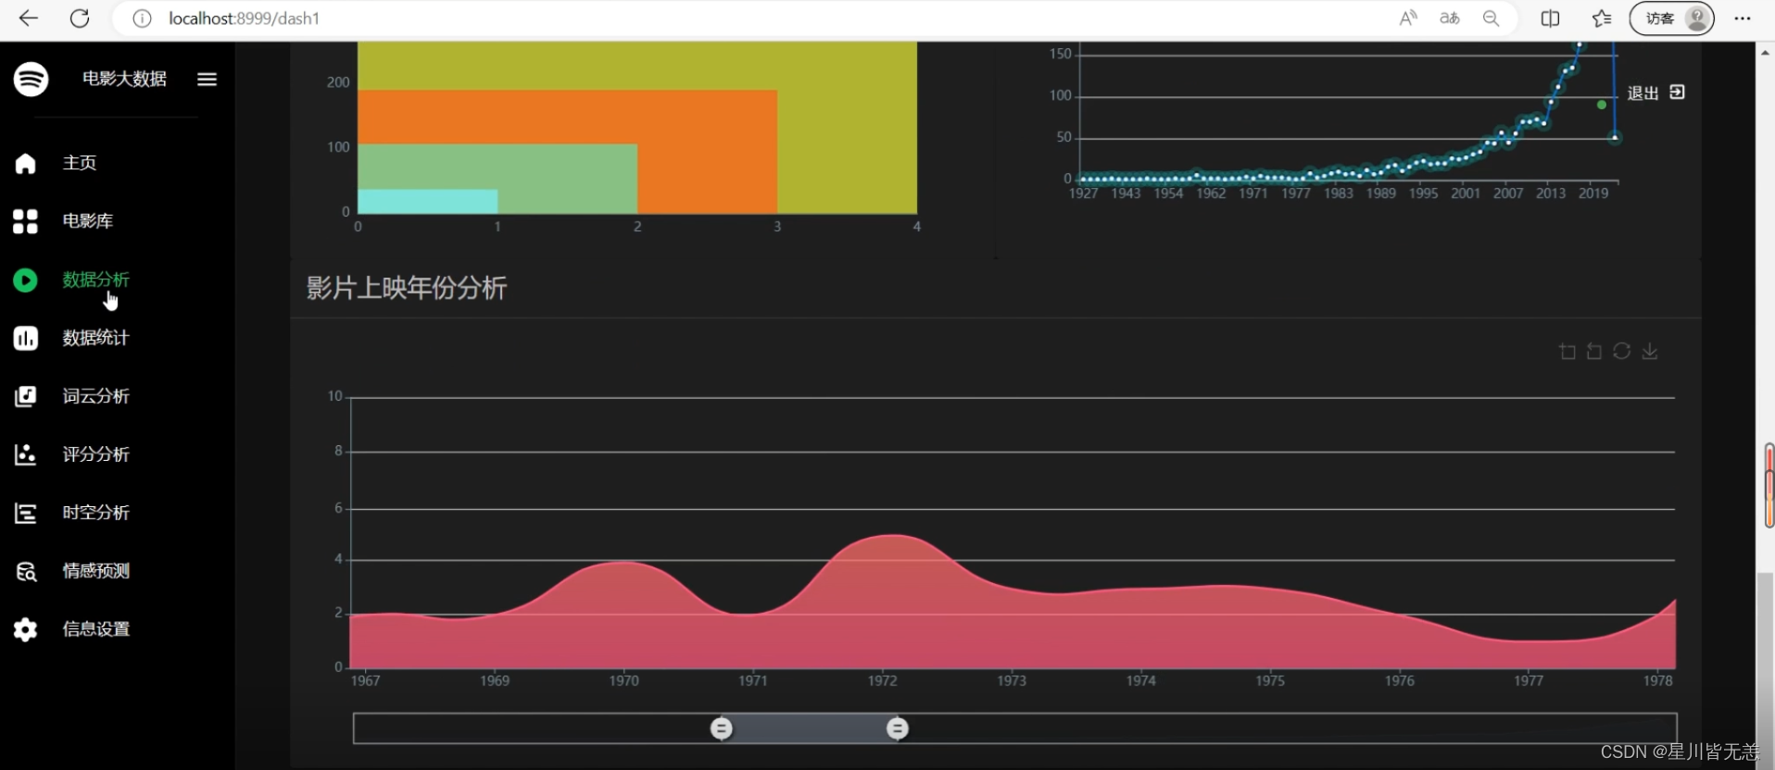Click the music library icon beside 词云分析

(25, 396)
